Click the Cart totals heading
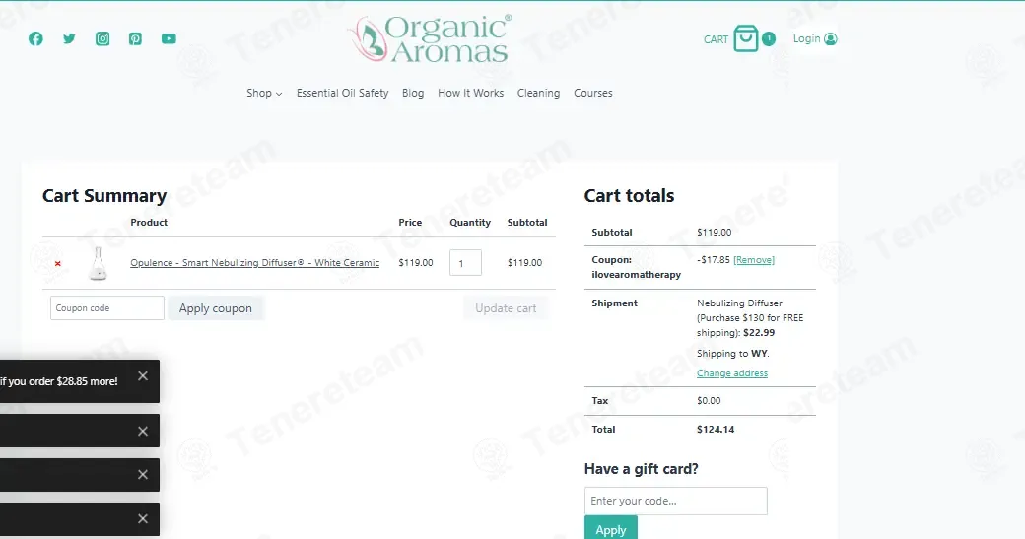 coord(629,195)
